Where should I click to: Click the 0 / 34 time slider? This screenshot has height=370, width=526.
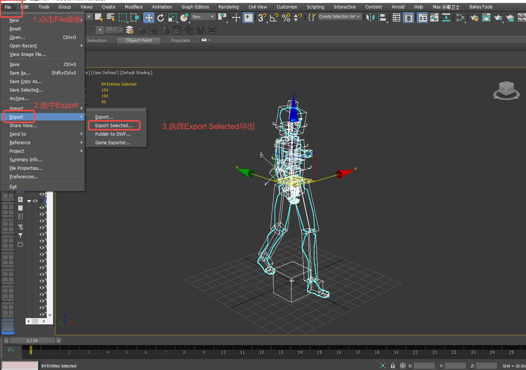[32, 340]
